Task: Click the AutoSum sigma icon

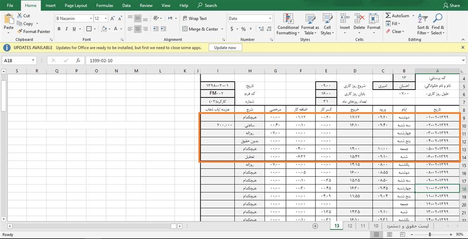Action: coord(388,15)
